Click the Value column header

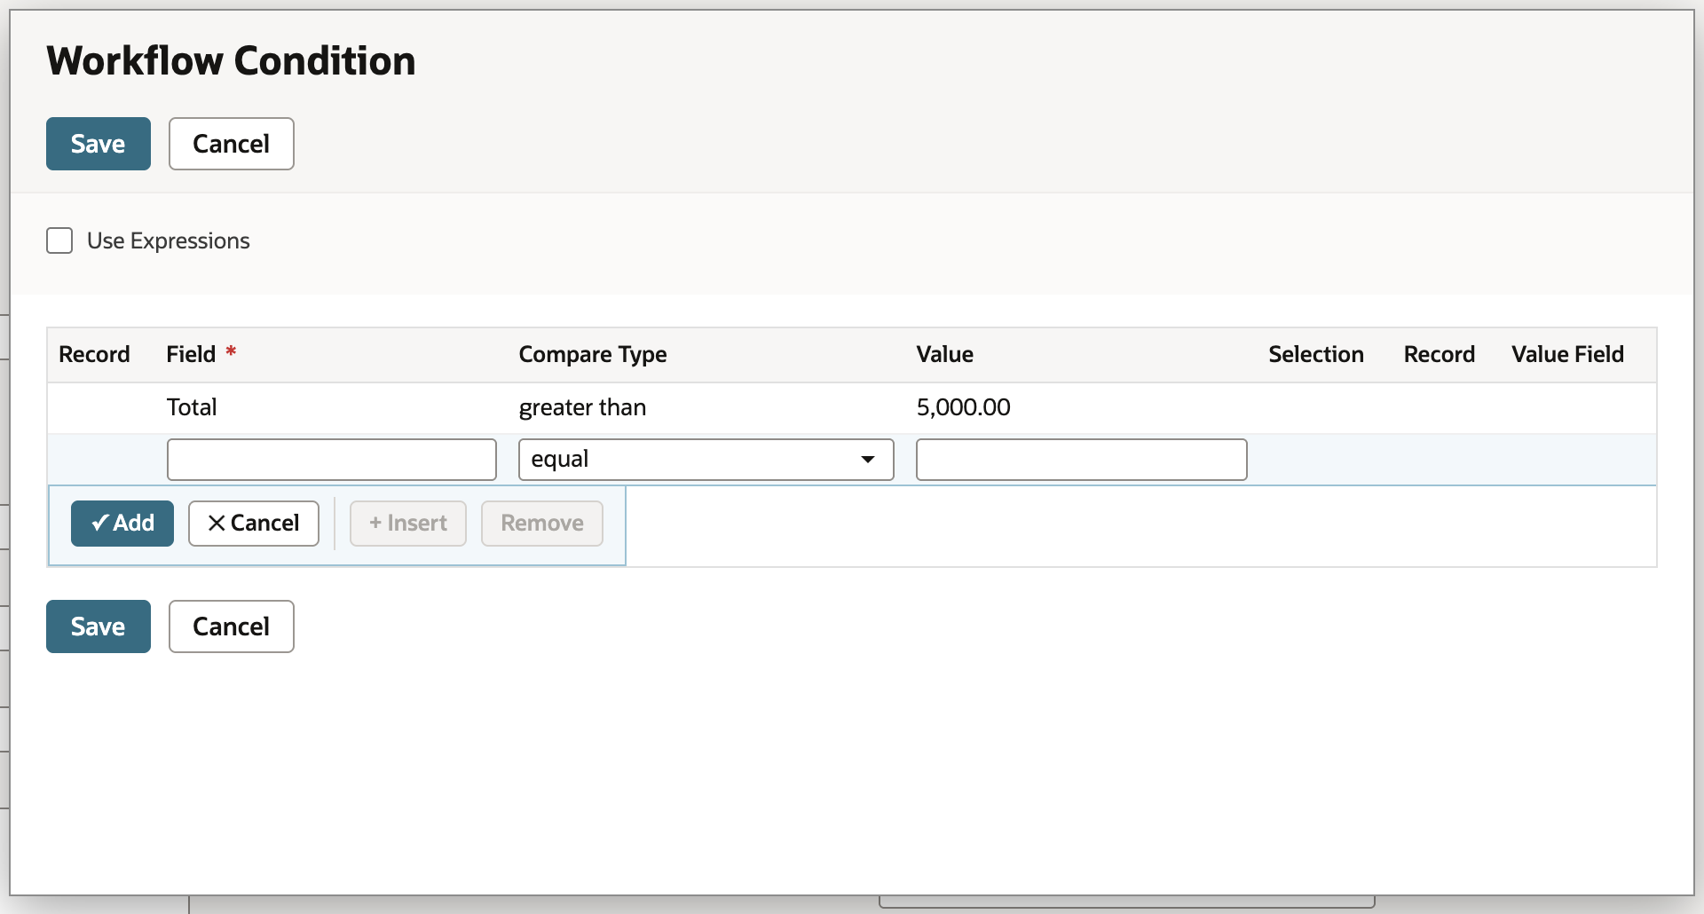pyautogui.click(x=945, y=354)
